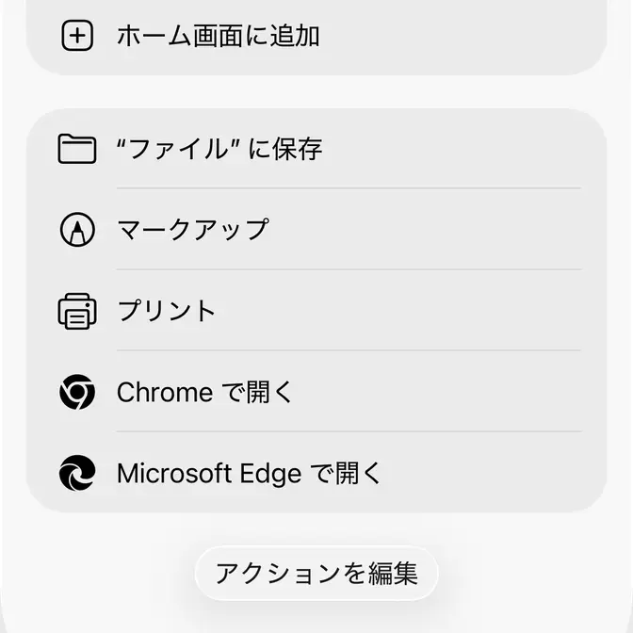633x633 pixels.
Task: Tap blank area right of Chrome で開く
Action: point(452,392)
